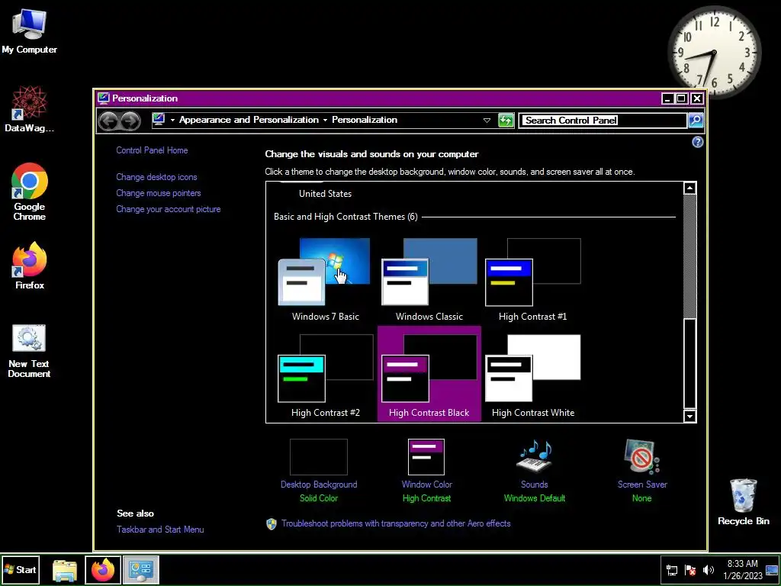Open the address bar history dropdown
781x586 pixels.
[x=487, y=120]
